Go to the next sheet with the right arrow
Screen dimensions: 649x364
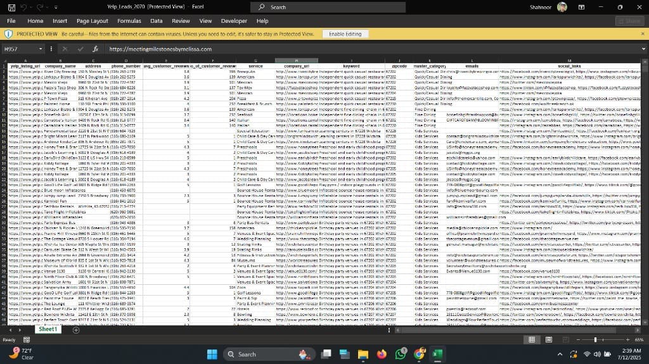click(20, 330)
